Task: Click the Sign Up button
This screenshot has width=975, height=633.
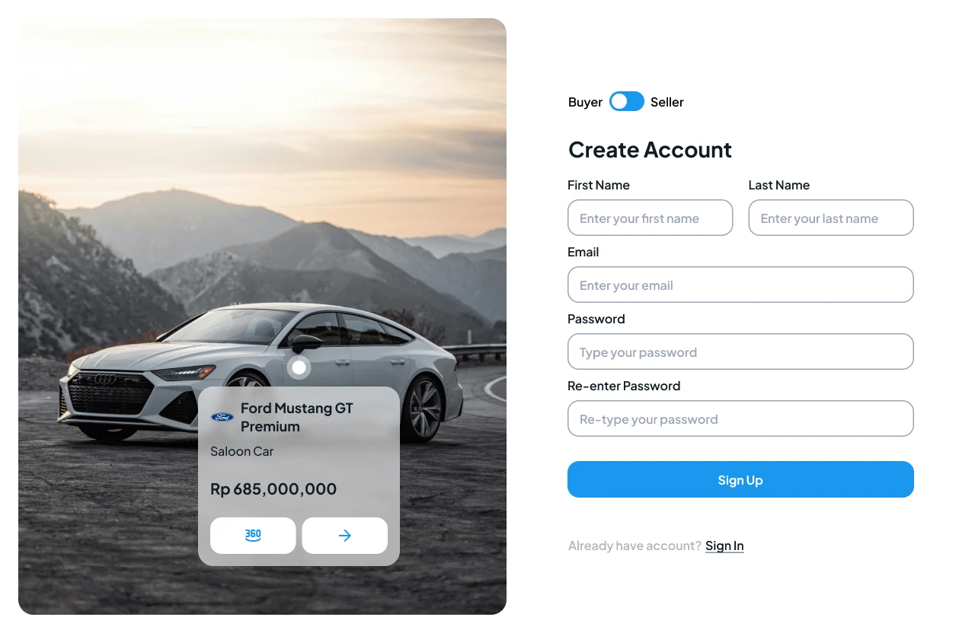Action: tap(740, 479)
